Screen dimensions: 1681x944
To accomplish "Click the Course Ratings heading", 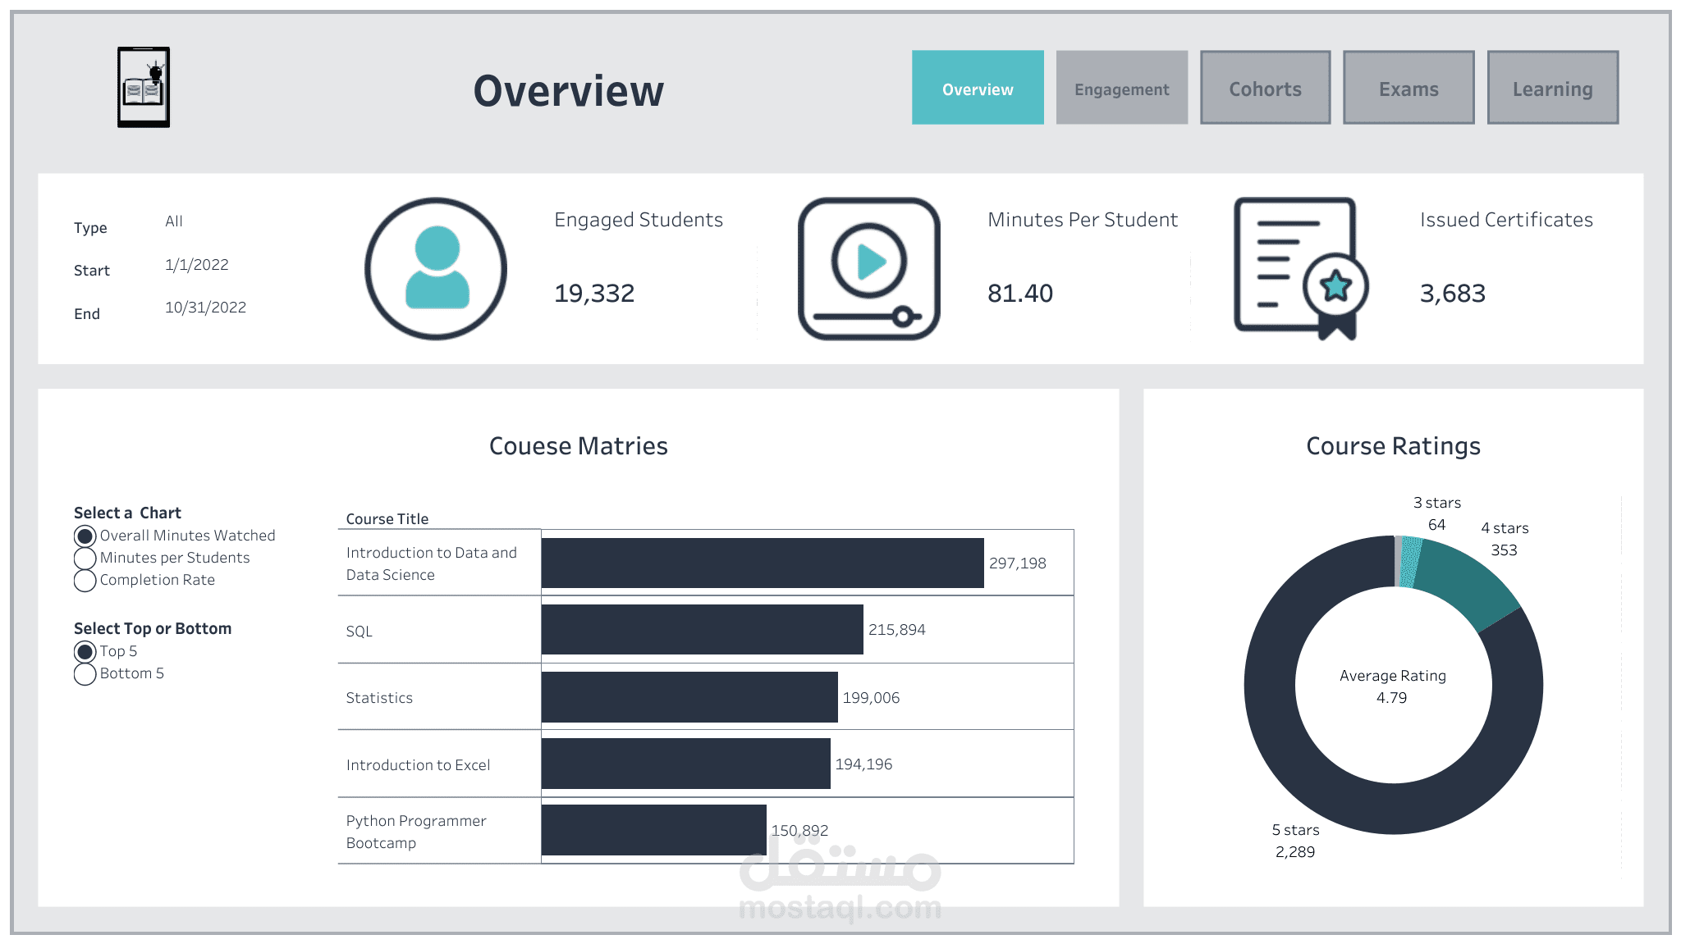I will (1393, 446).
